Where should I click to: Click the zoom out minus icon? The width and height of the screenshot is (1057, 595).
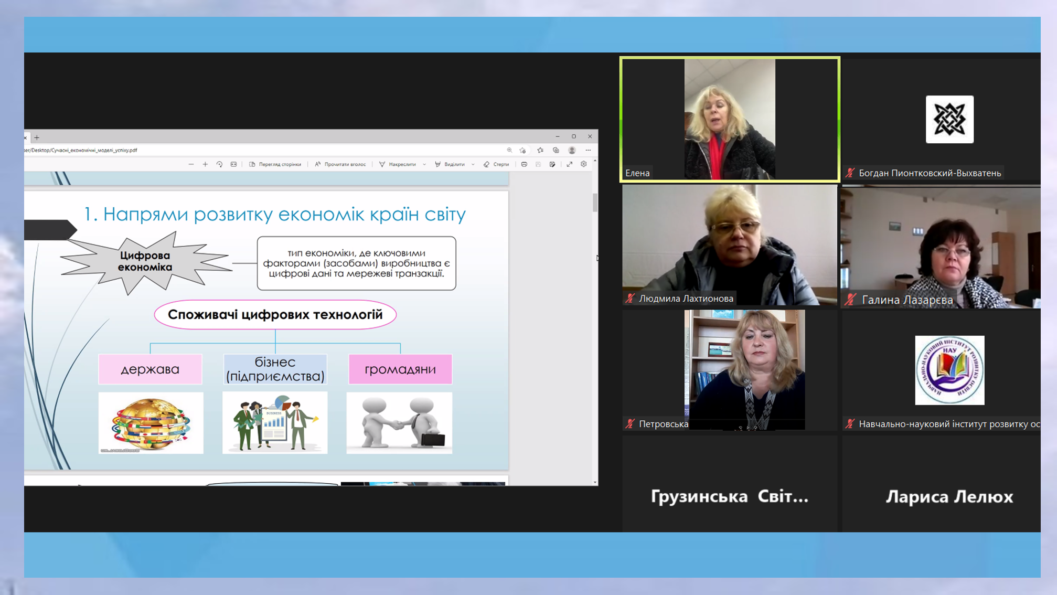point(191,164)
